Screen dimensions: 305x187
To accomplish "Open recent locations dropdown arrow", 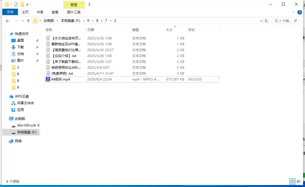I will pos(22,21).
